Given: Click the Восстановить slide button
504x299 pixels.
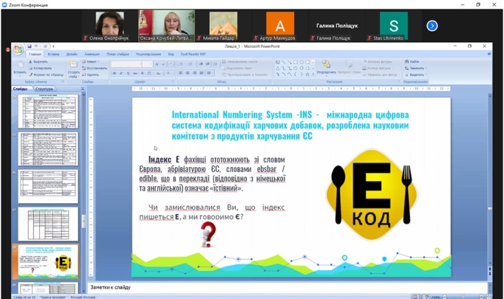Looking at the screenshot, I should tap(94, 68).
